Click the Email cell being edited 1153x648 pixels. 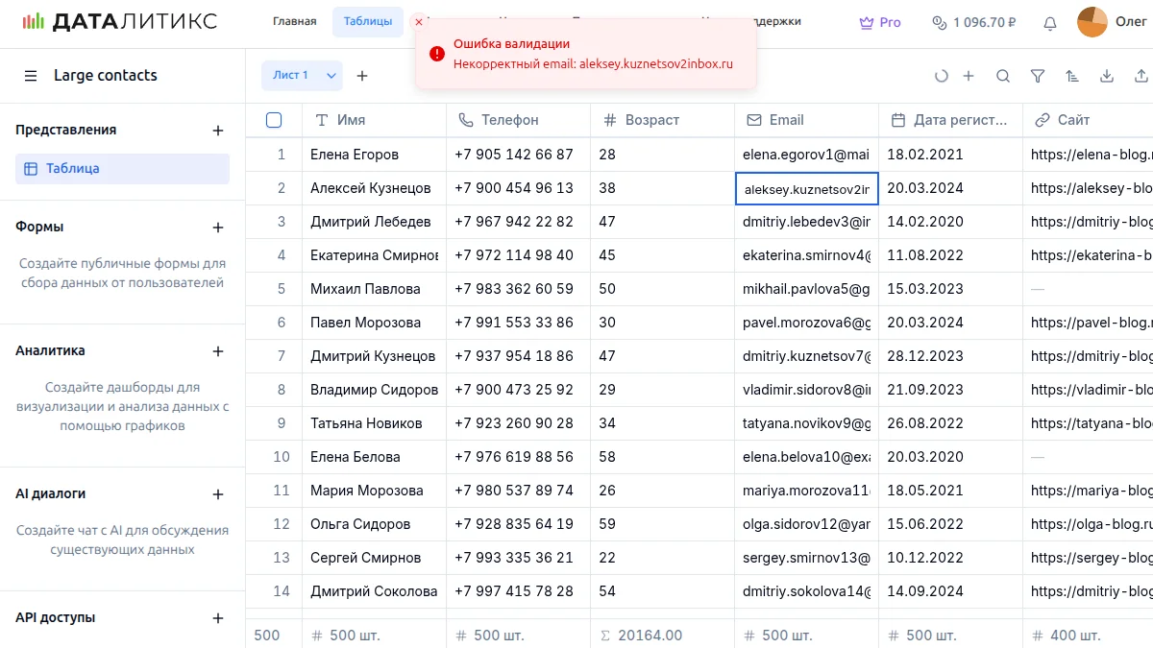[806, 189]
